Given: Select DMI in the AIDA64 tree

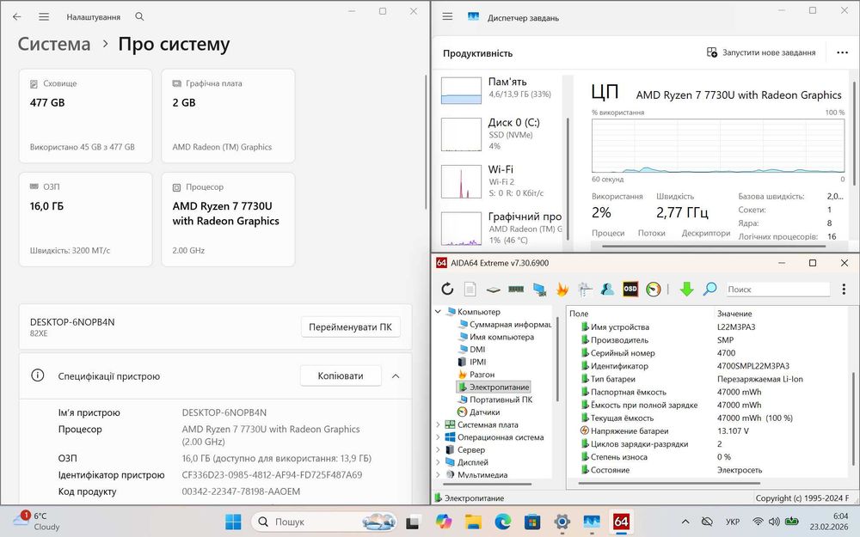Looking at the screenshot, I should [471, 350].
